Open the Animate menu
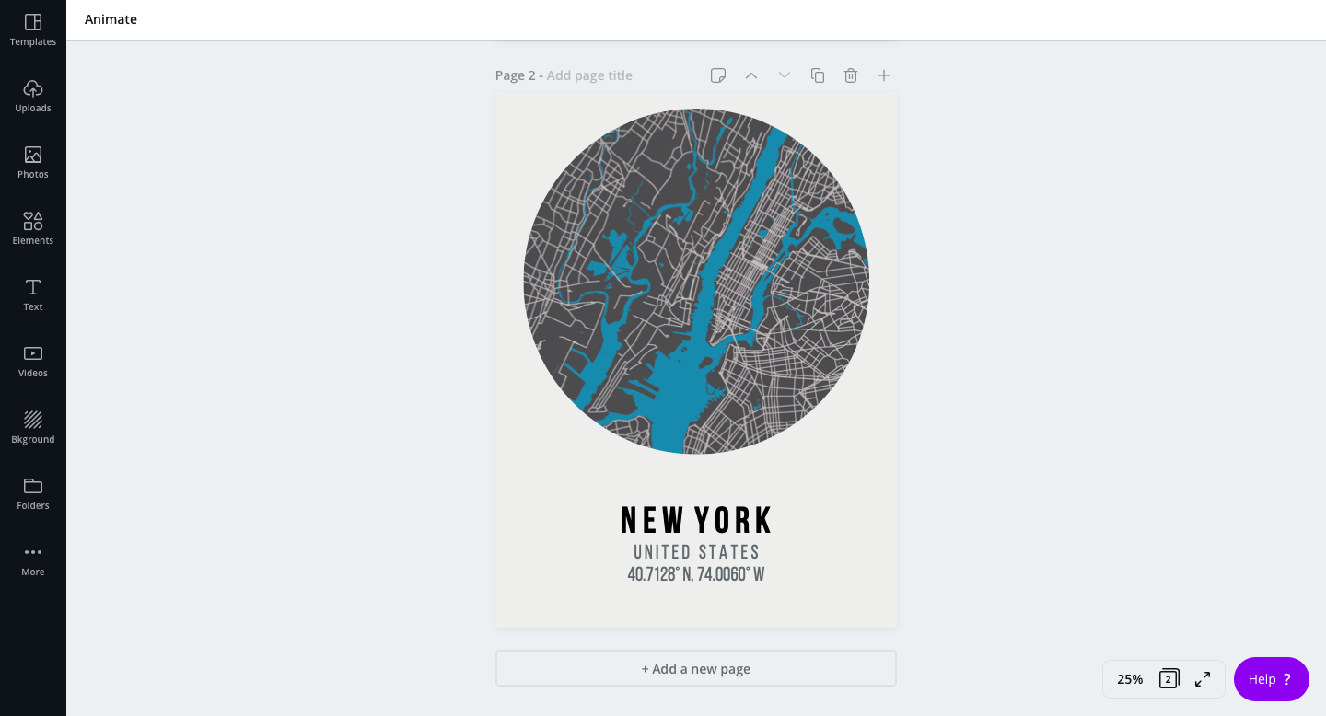Screen dimensions: 1326x716 (x=110, y=19)
